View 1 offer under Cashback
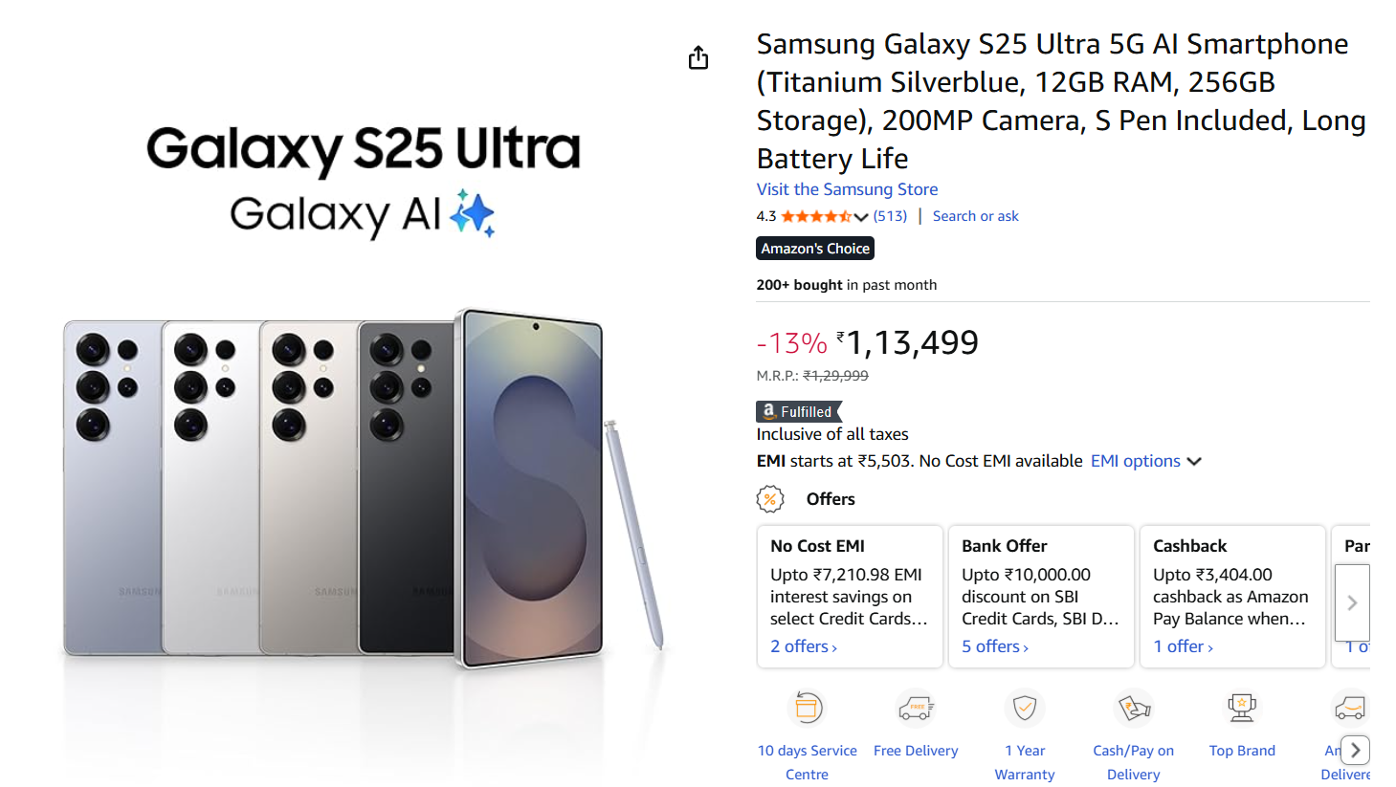Screen dimensions: 1396x787 (x=1183, y=646)
